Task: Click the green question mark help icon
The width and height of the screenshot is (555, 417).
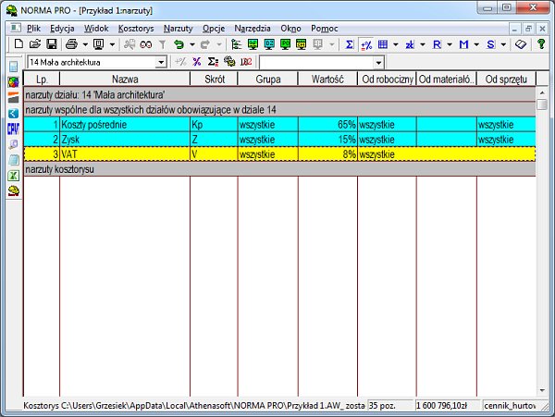Action: pos(541,44)
